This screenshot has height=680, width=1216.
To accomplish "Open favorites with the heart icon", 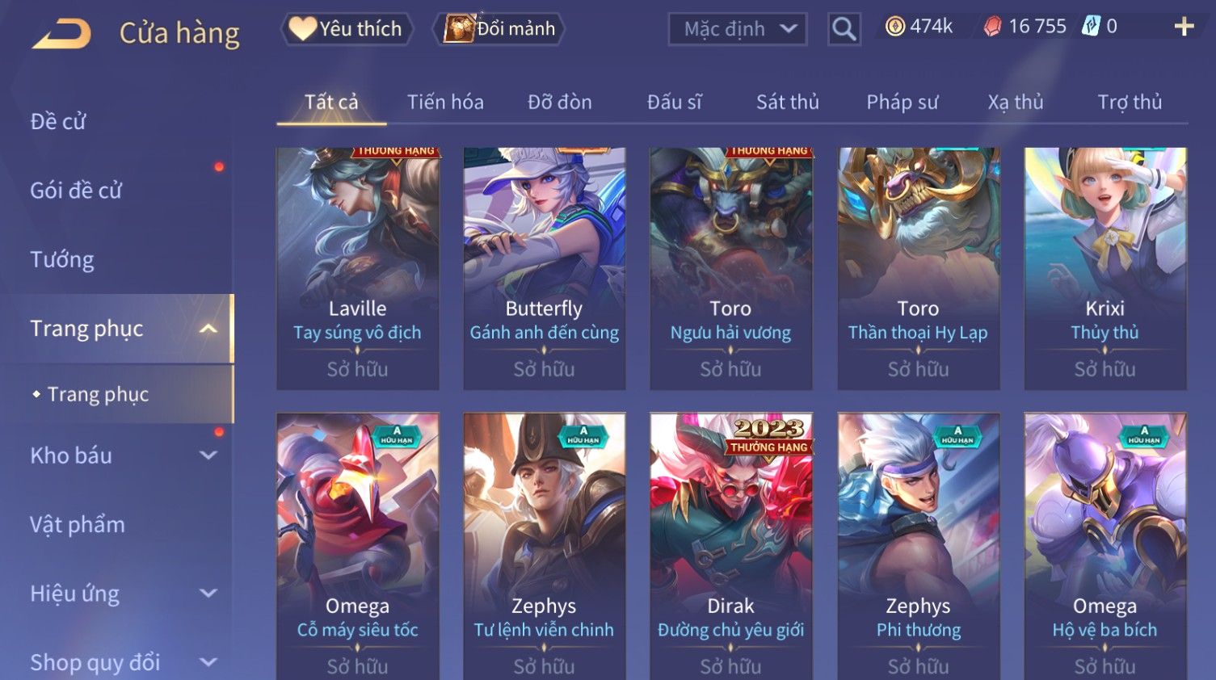I will pos(302,28).
